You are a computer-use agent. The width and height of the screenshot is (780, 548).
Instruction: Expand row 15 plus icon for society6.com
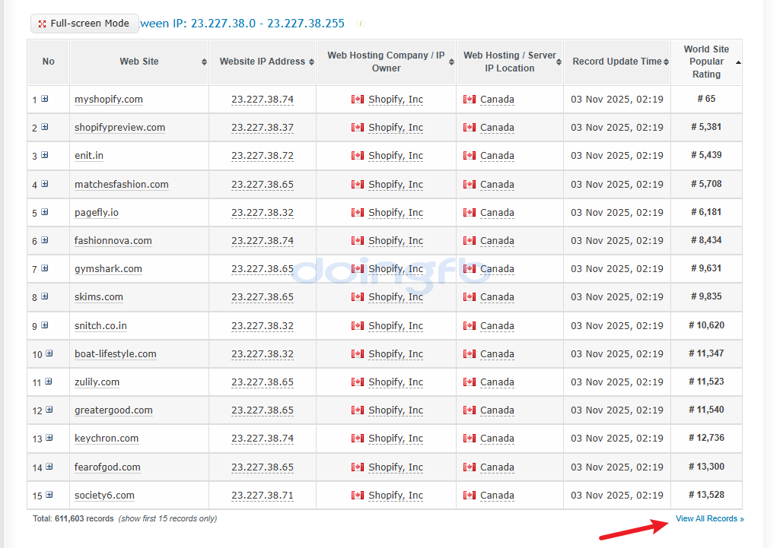[x=49, y=495]
